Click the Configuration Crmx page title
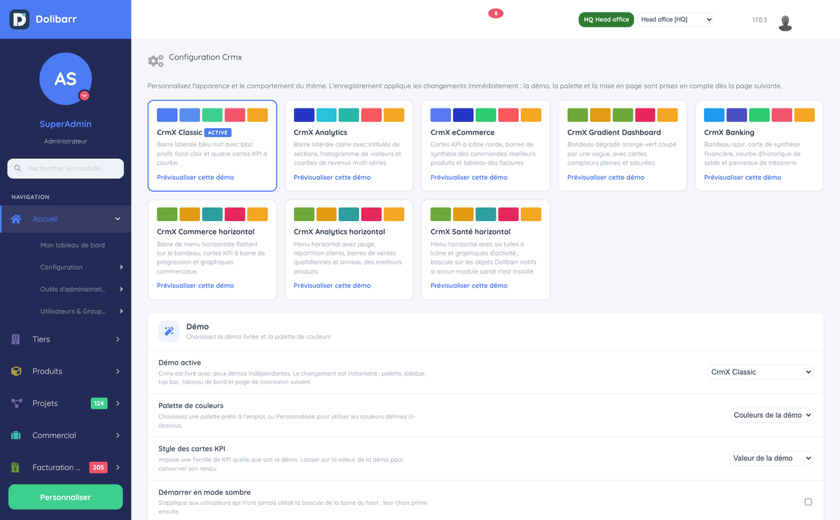This screenshot has height=520, width=840. [x=206, y=57]
